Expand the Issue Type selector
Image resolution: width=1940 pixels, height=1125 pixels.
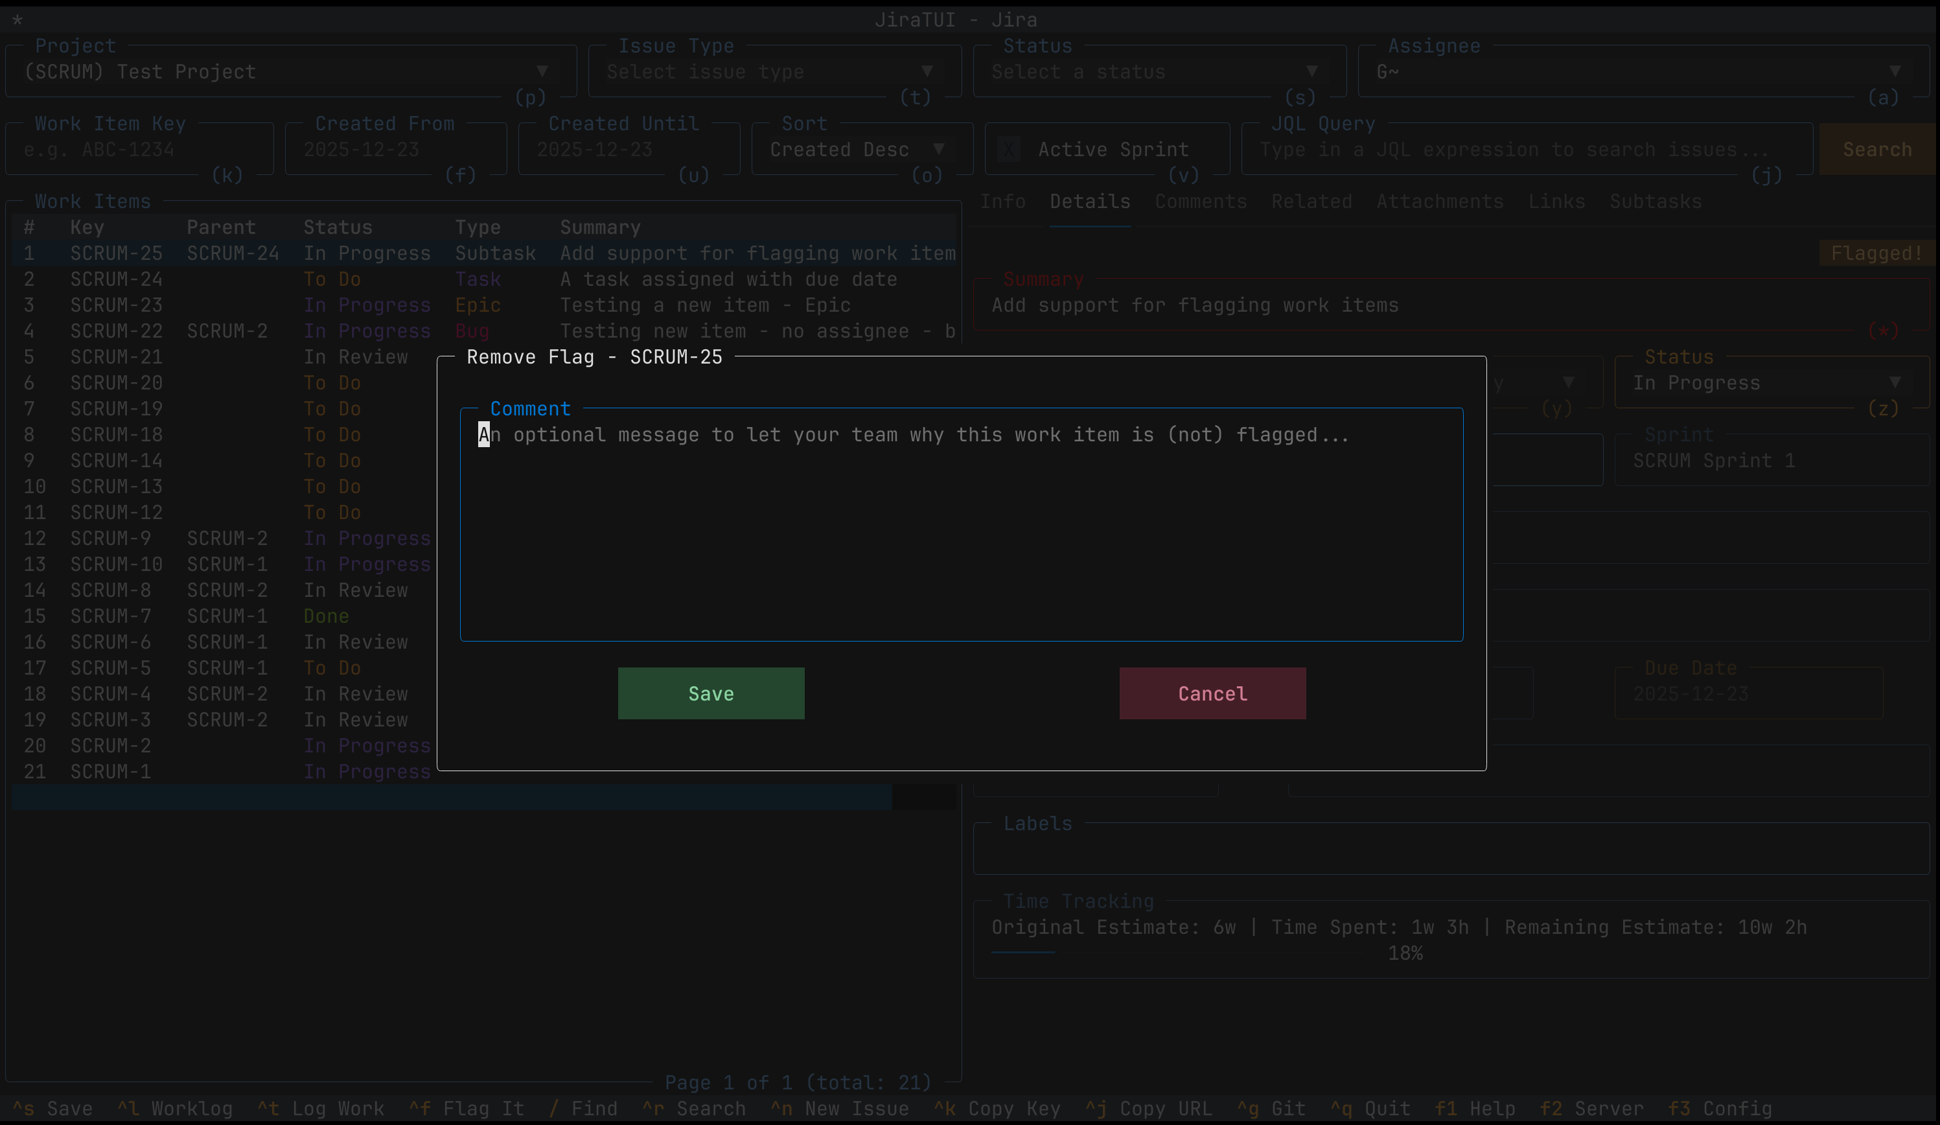pos(775,72)
